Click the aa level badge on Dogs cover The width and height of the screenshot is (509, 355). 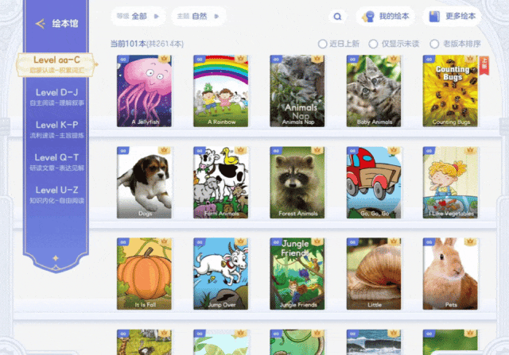point(123,151)
